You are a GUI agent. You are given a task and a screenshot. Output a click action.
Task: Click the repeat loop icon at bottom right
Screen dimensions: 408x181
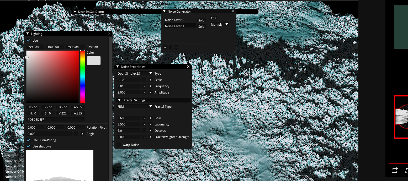tap(395, 171)
